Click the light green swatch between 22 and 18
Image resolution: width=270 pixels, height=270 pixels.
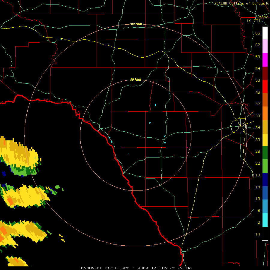click(x=265, y=166)
